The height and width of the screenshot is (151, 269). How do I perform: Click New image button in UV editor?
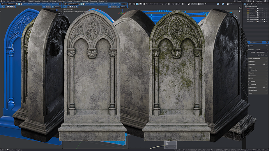(194, 4)
